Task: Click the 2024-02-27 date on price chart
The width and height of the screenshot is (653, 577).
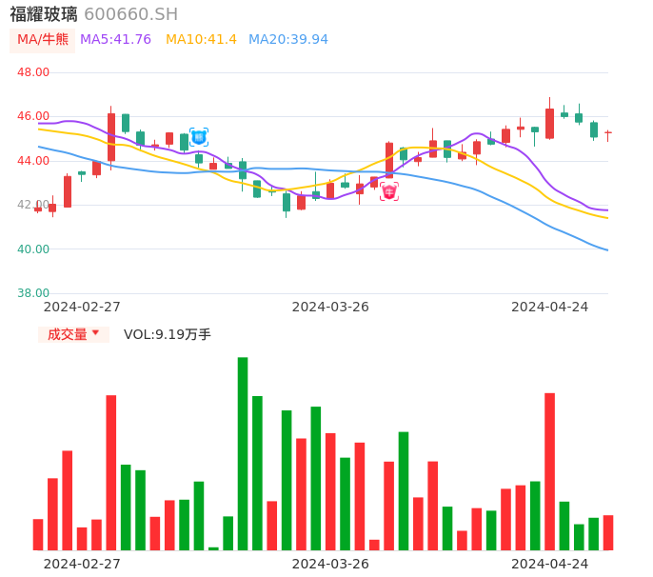Action: click(82, 307)
